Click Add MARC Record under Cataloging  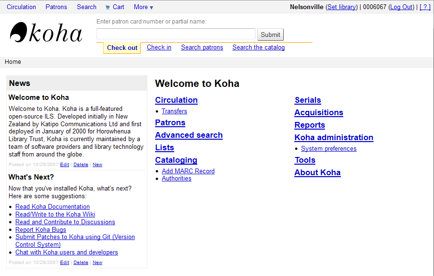pyautogui.click(x=188, y=171)
